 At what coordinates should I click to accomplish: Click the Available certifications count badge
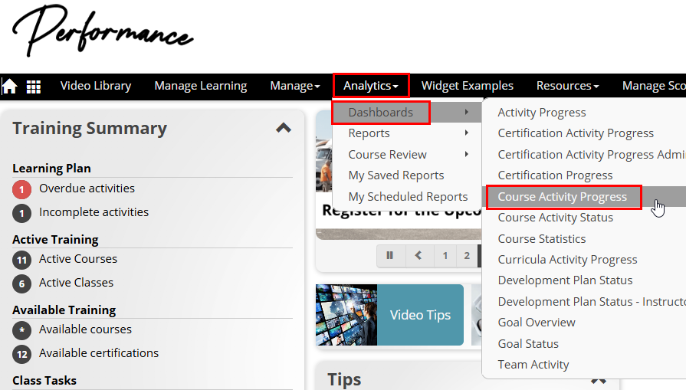tap(22, 354)
